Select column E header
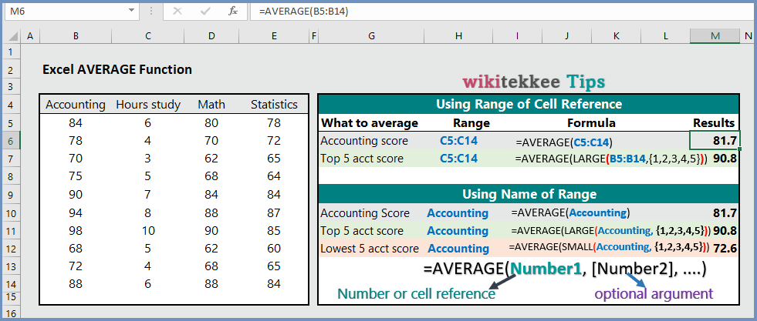Viewport: 757px width, 321px height. [x=274, y=35]
